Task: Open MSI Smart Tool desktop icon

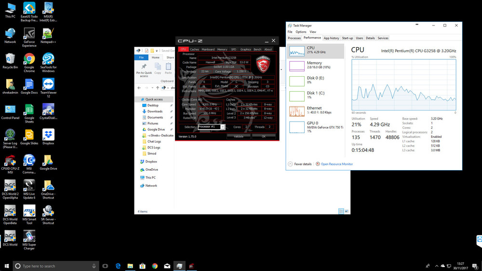Action: click(x=29, y=215)
